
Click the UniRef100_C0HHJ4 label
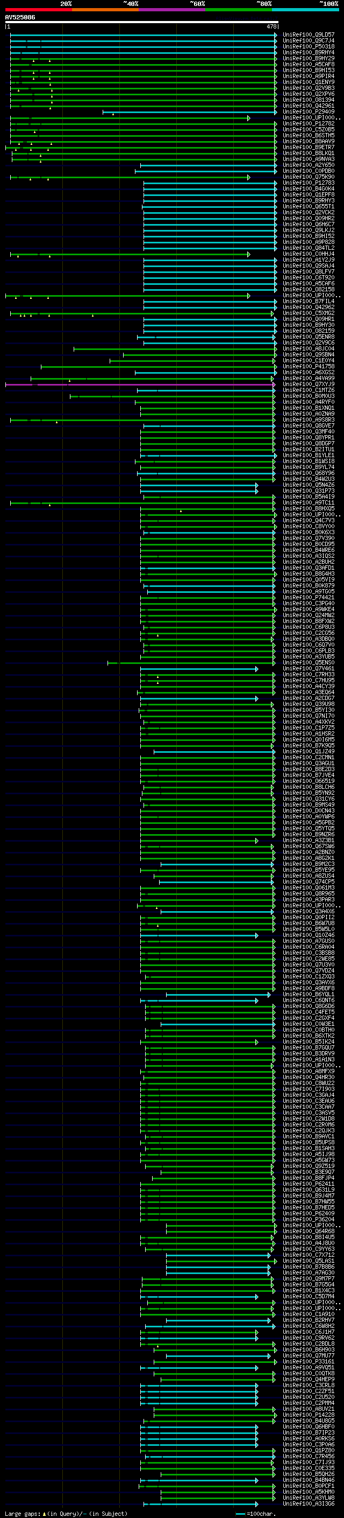(x=308, y=254)
